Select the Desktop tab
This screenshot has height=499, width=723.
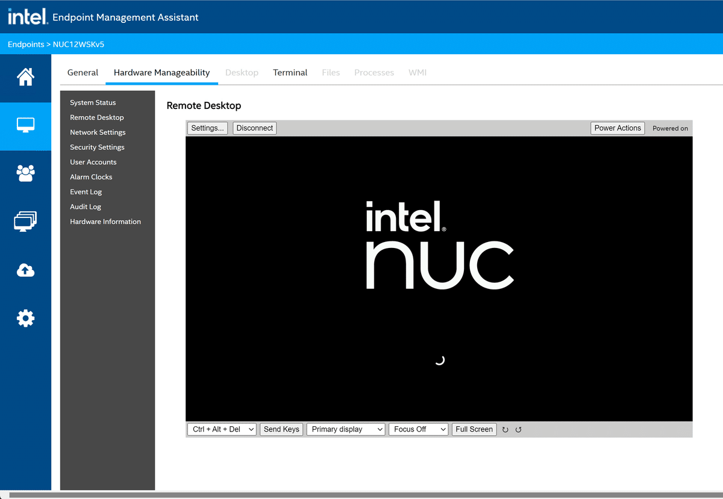(x=242, y=72)
